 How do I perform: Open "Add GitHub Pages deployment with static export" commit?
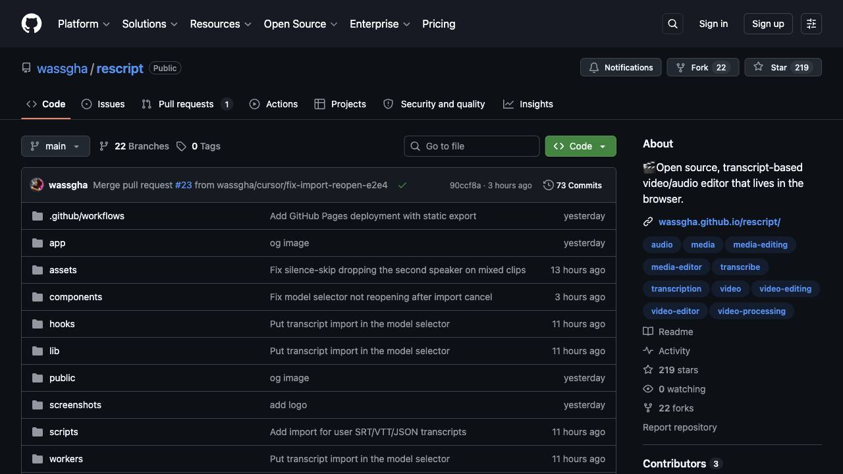[373, 216]
